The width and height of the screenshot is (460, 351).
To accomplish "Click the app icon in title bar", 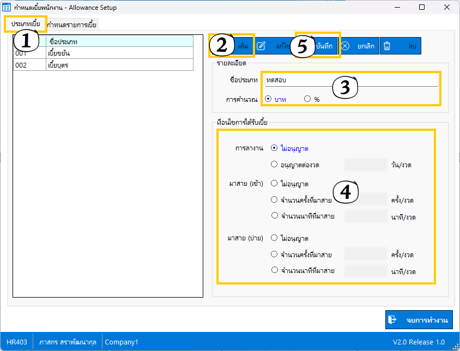I will point(8,8).
